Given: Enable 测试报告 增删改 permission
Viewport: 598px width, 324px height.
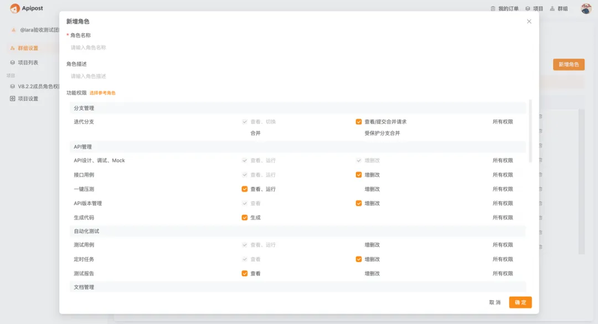Looking at the screenshot, I should coord(372,274).
